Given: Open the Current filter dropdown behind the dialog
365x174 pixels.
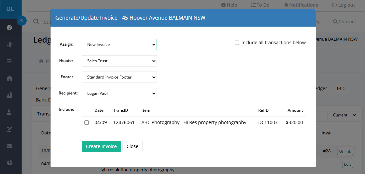Looking at the screenshot, I should [342, 115].
